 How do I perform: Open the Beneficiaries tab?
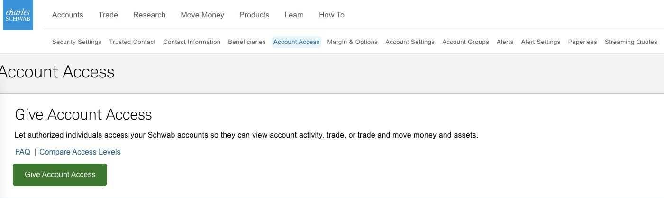[247, 42]
